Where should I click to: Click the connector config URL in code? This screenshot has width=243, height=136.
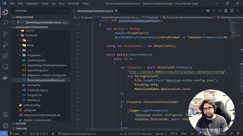(177, 72)
